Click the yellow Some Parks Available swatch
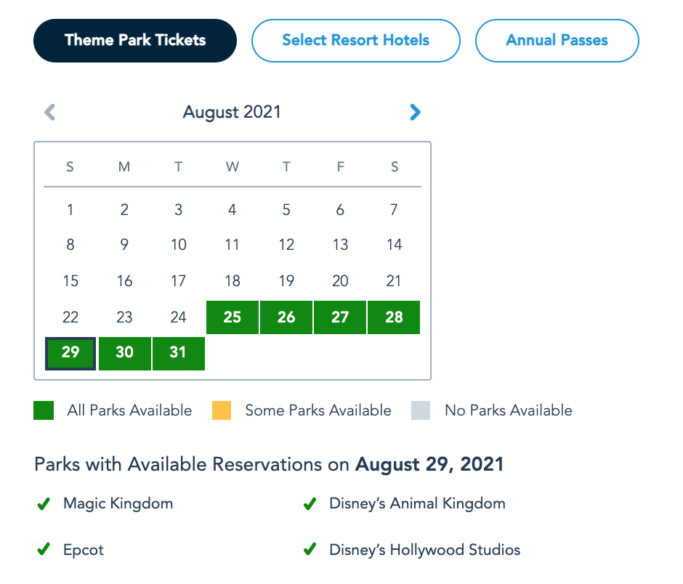 tap(222, 410)
